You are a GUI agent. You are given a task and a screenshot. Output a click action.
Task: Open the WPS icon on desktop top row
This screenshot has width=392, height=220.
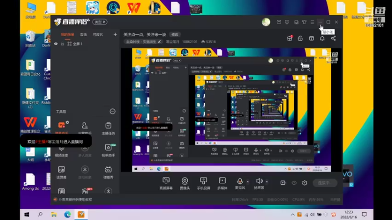pos(134,7)
